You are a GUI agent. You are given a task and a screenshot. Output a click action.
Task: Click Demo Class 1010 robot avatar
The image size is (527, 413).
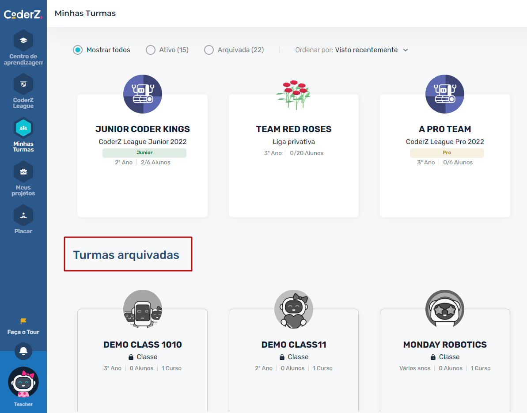point(143,309)
